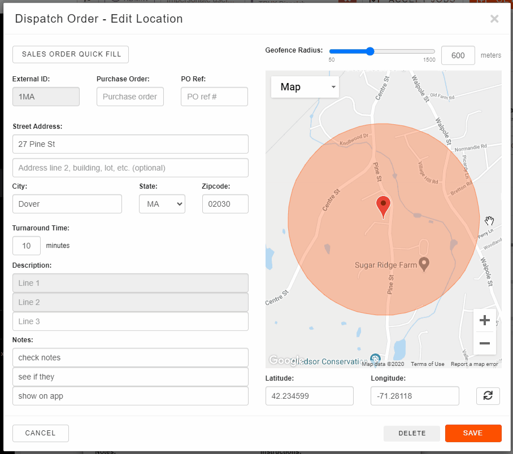The image size is (513, 454).
Task: Click Sales Order Quick Fill button
Action: [x=71, y=54]
